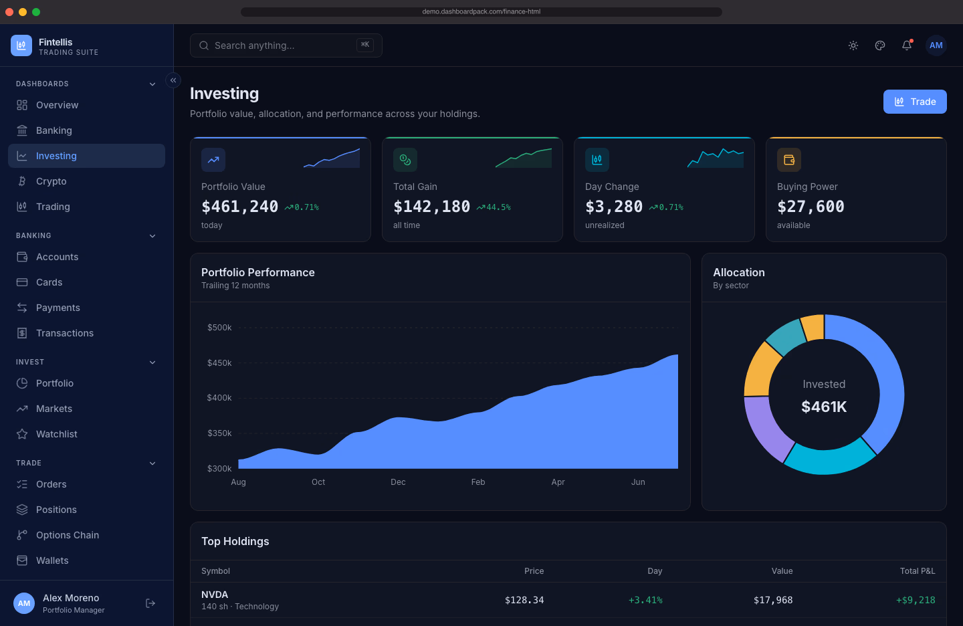Click the +$9,218 total P&L cell

pos(916,600)
